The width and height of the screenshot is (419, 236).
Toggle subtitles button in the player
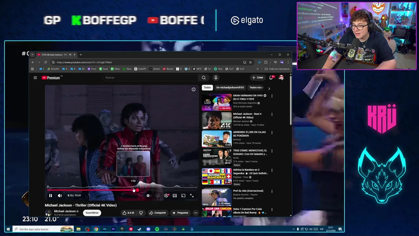157,196
